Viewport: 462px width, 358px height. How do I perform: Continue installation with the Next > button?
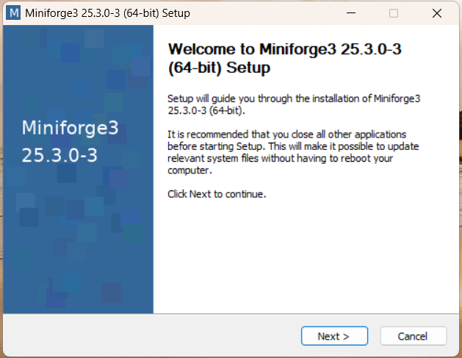(x=334, y=336)
